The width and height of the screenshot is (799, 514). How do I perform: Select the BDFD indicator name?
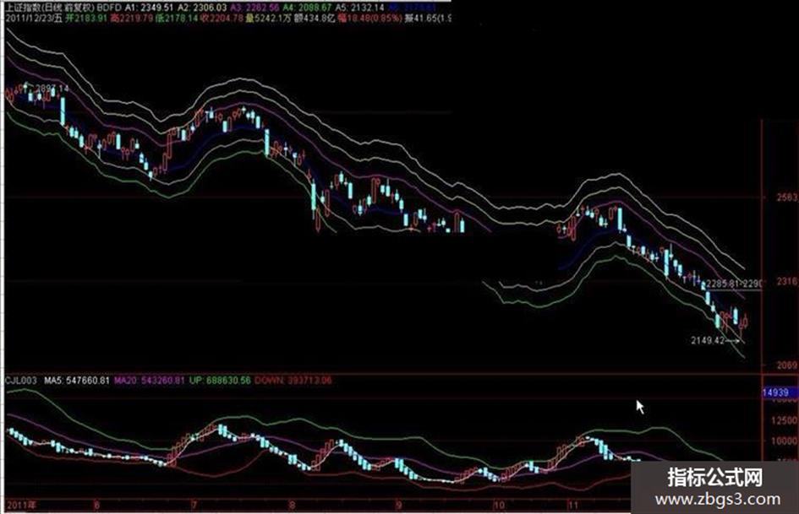point(108,7)
